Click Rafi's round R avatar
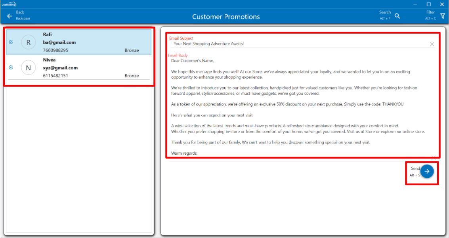This screenshot has height=238, width=449. pos(28,42)
